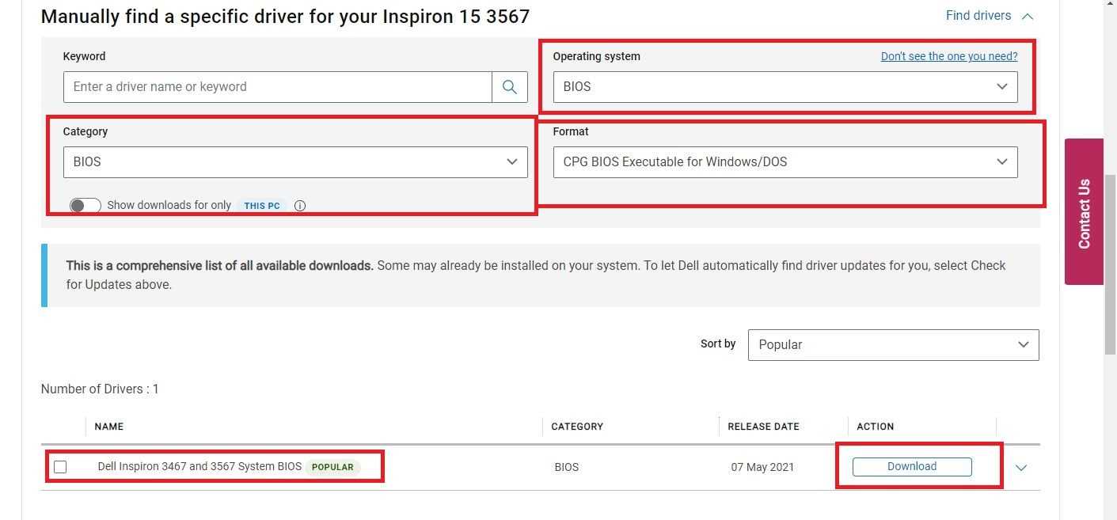Collapse the Find drivers chevron

[x=1028, y=16]
